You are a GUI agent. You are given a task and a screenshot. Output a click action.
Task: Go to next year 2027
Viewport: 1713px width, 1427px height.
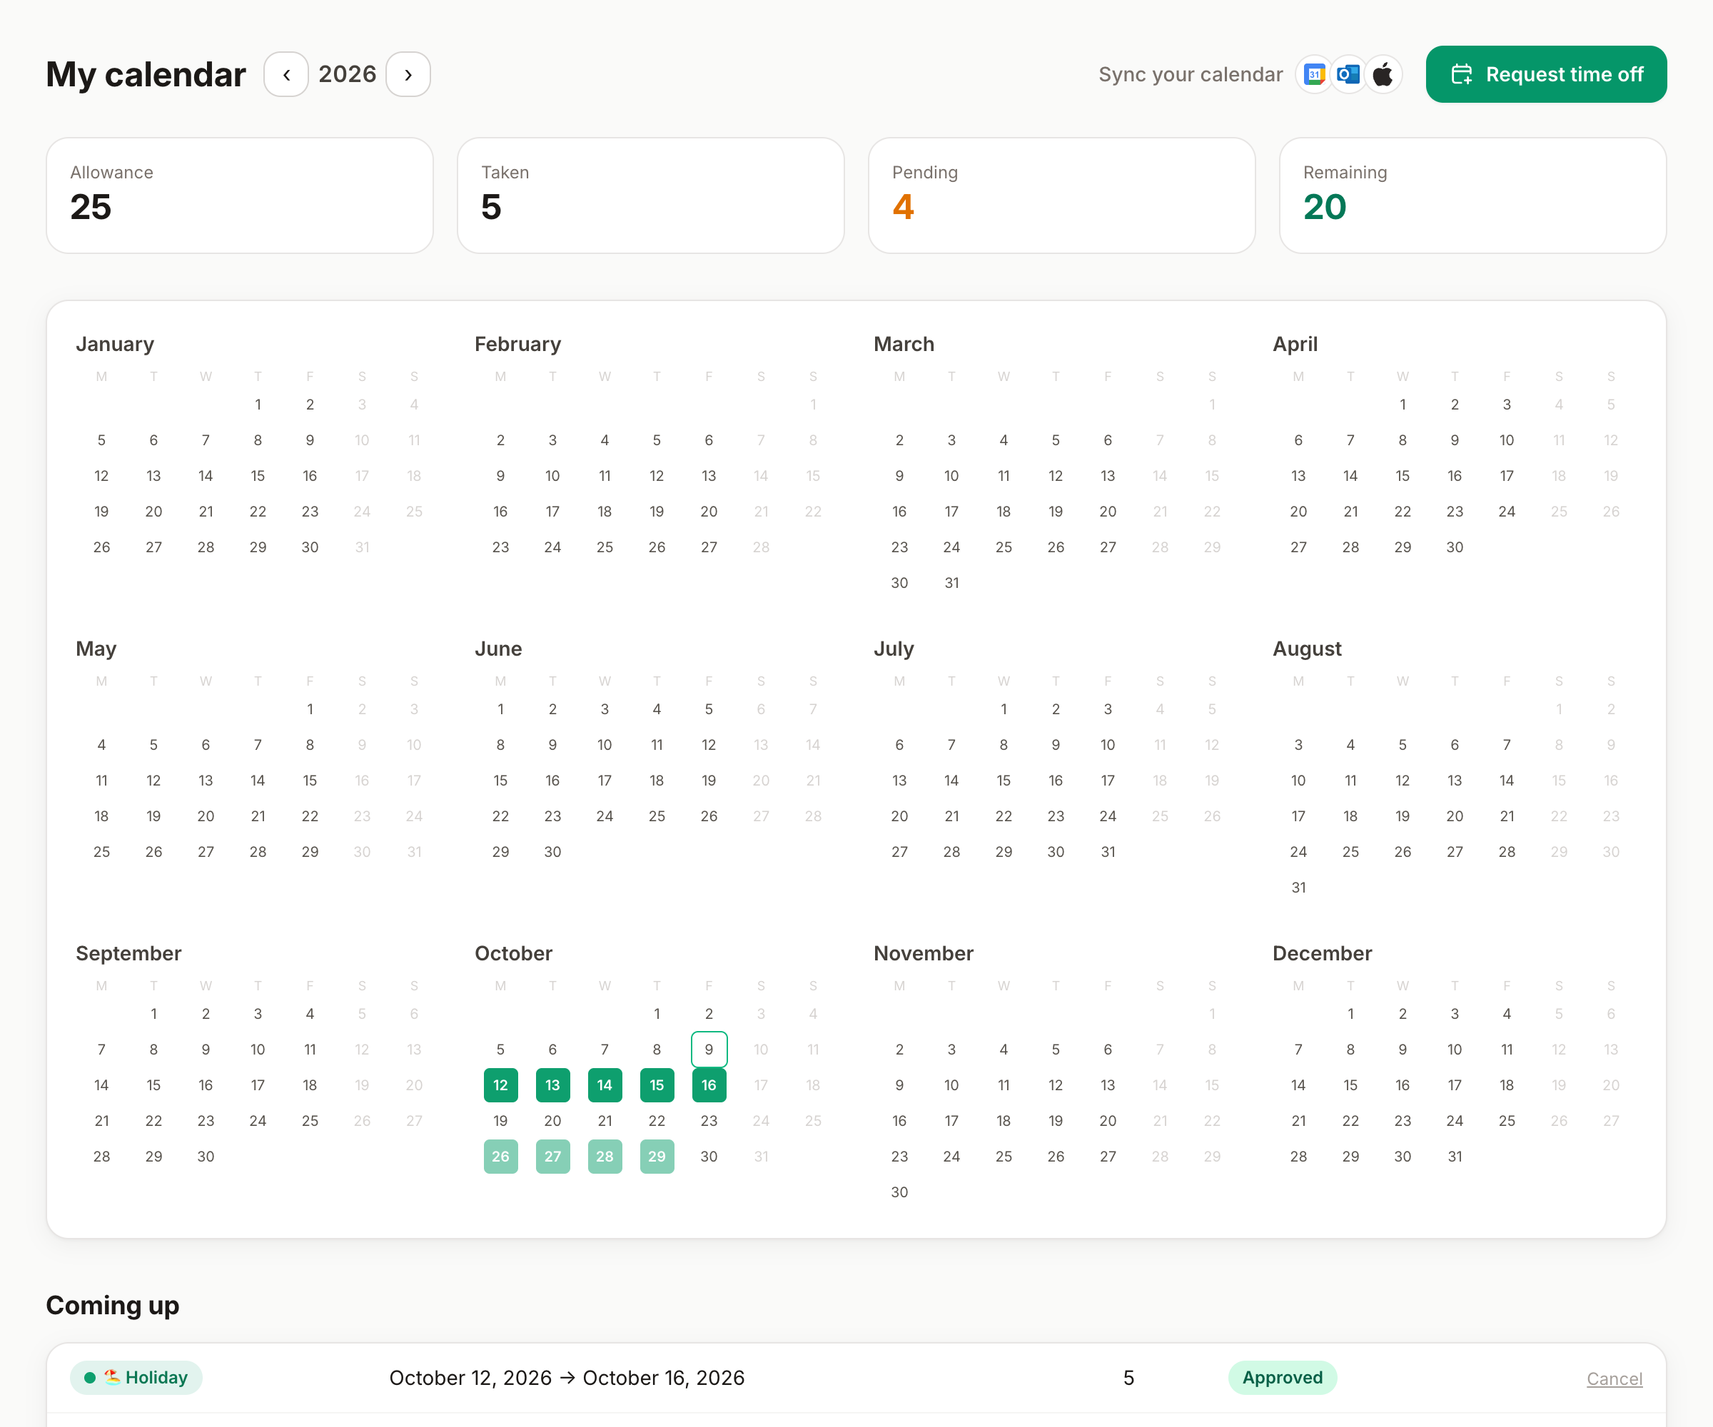tap(408, 74)
